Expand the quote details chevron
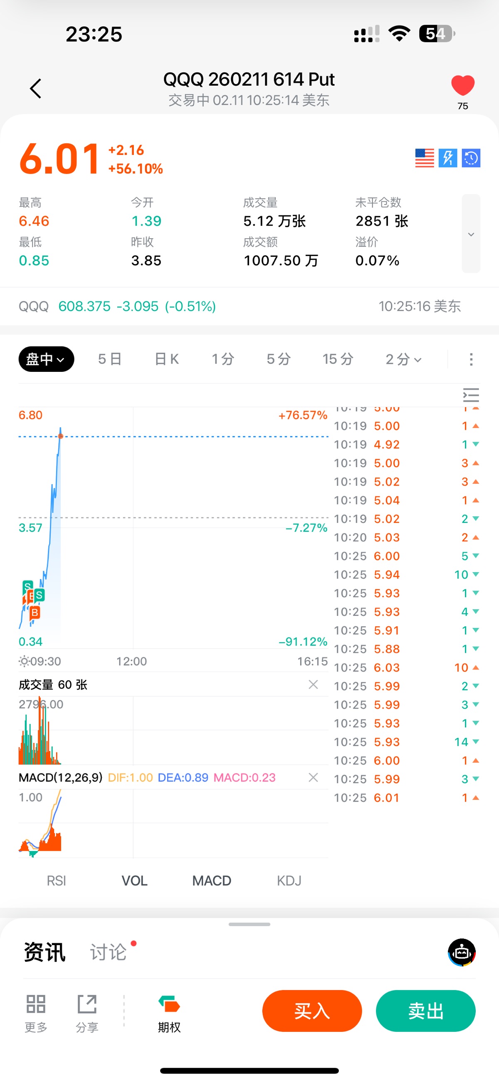 click(x=471, y=234)
